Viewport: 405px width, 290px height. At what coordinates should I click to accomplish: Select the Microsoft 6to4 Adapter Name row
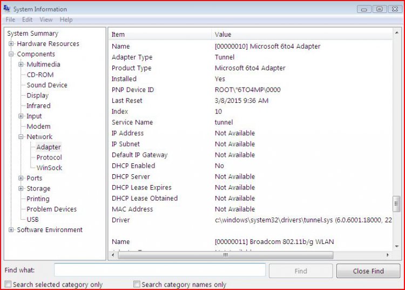pyautogui.click(x=250, y=47)
